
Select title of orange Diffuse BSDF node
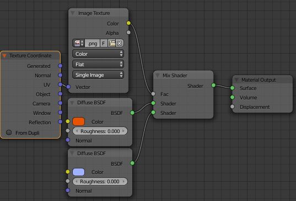click(92, 103)
